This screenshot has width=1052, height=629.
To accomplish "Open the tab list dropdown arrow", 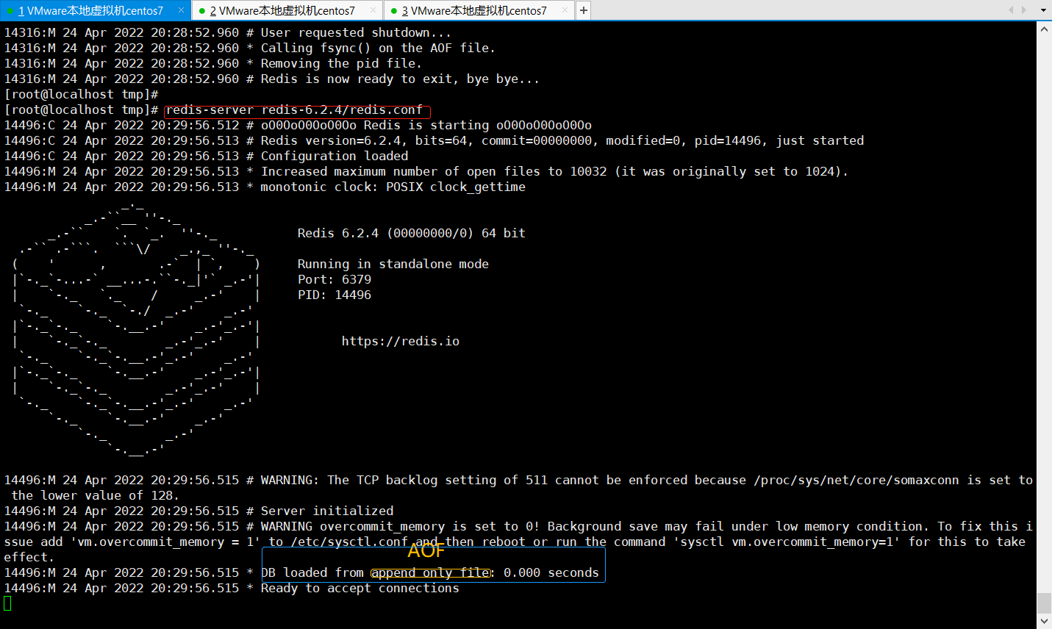I will [x=1043, y=10].
